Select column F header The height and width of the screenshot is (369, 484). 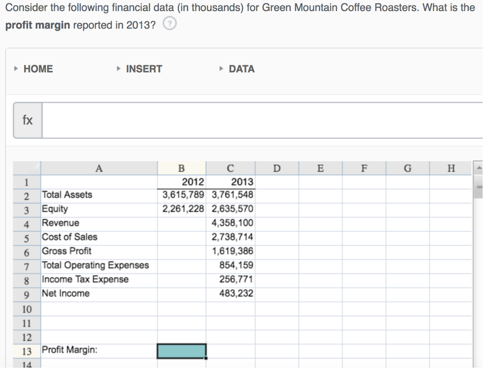coord(364,168)
